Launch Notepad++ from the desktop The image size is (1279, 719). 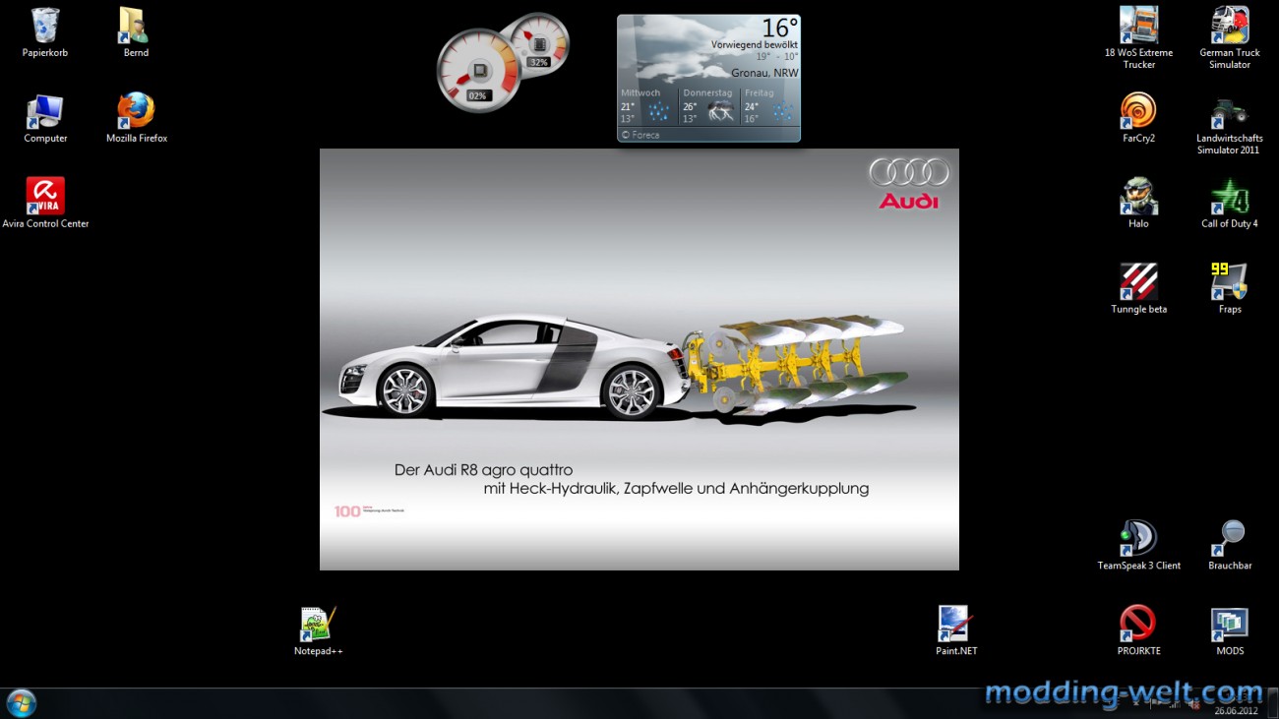tap(318, 630)
